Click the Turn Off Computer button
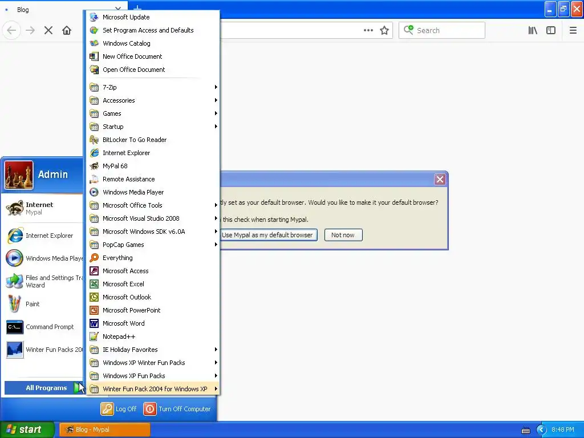Screen dimensions: 584x438 click(177, 409)
